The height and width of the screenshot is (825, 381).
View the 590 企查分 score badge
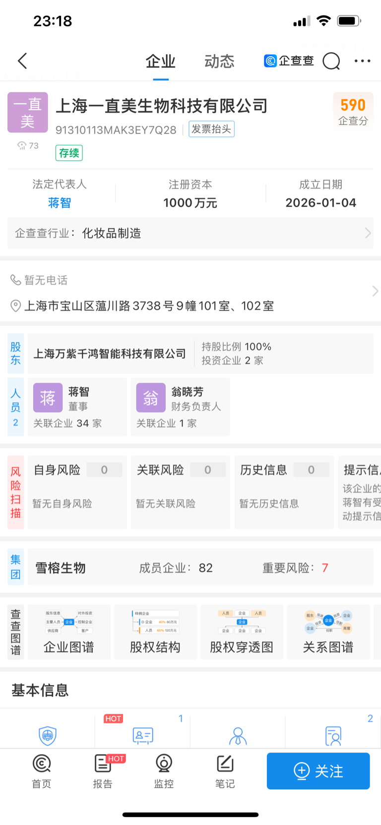pos(353,111)
